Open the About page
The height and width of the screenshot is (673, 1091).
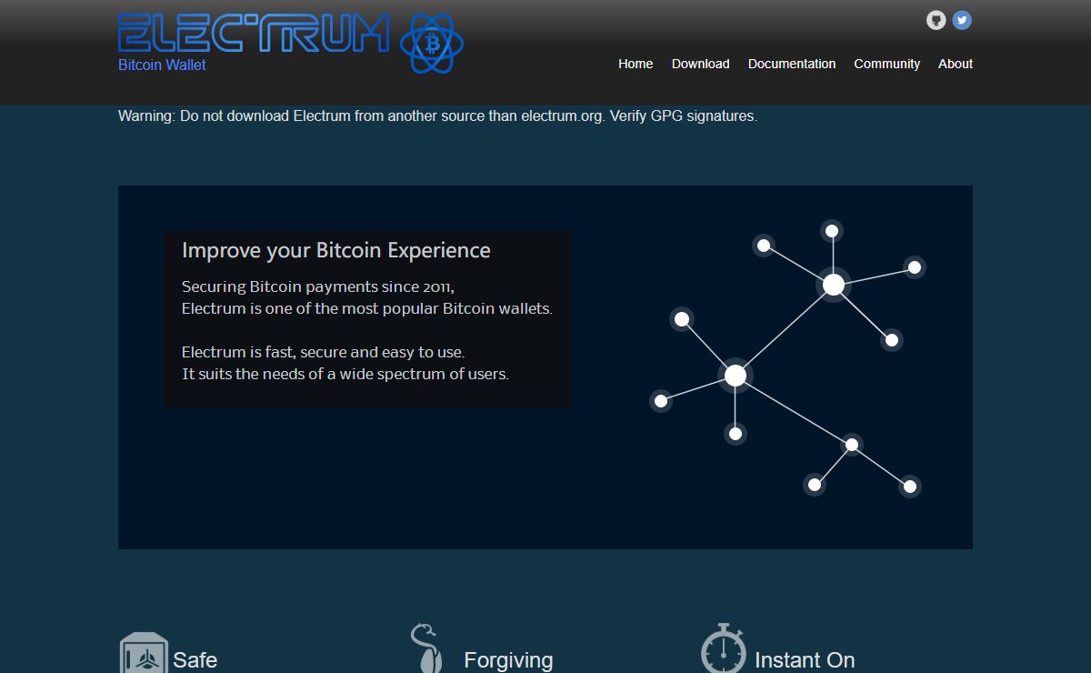(956, 64)
